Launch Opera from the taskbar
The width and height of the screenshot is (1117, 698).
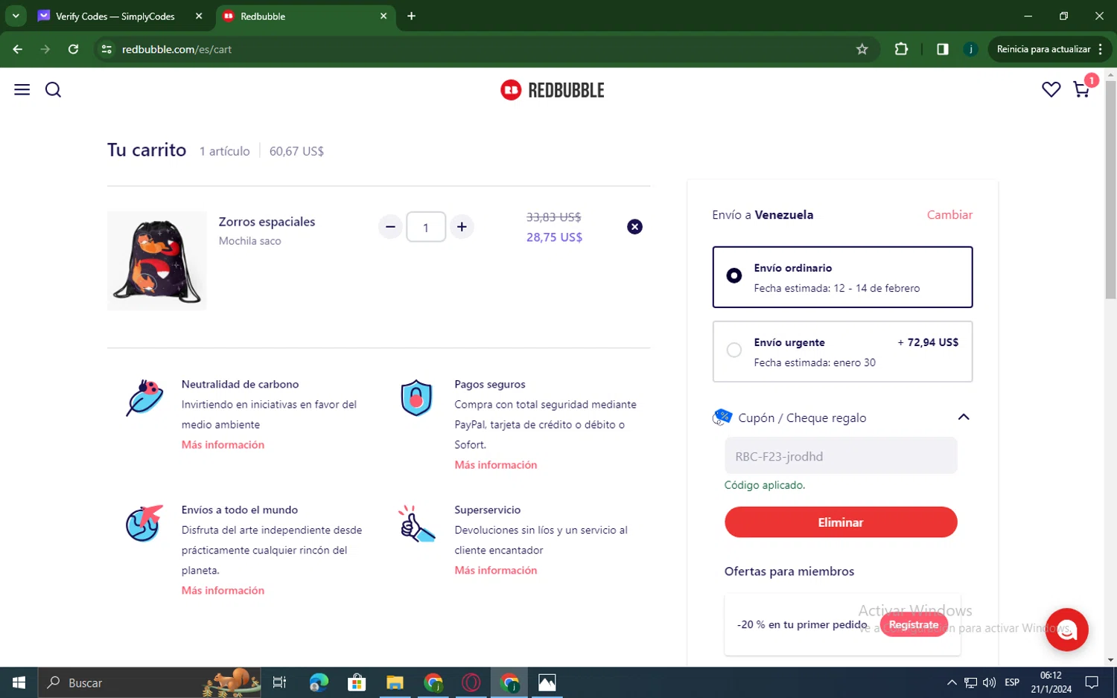(471, 682)
